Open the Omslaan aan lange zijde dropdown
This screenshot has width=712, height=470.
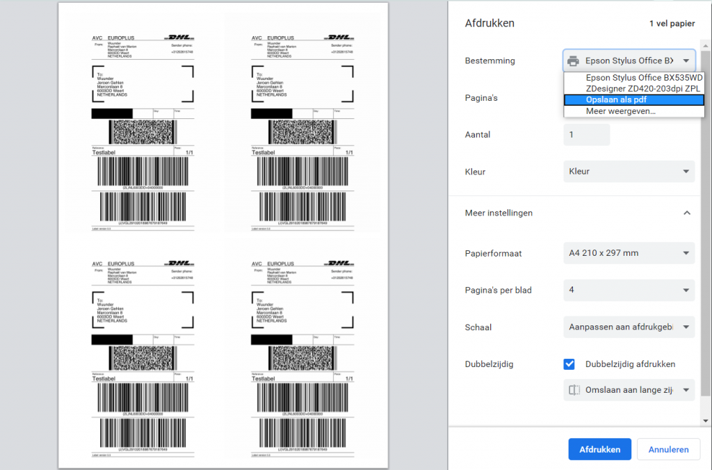click(629, 390)
